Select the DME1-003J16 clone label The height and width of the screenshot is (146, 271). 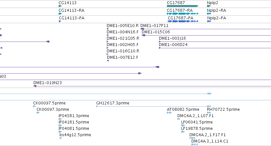click(172, 38)
